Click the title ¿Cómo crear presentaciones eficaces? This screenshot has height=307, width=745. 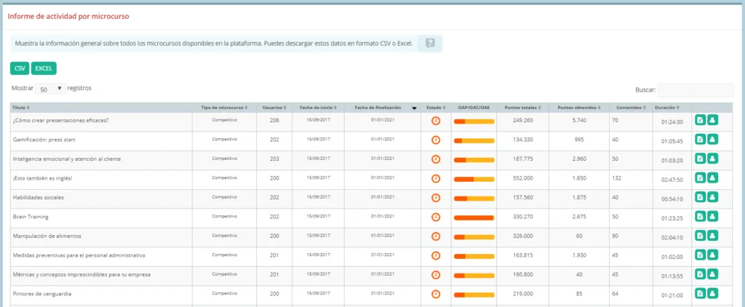point(61,120)
